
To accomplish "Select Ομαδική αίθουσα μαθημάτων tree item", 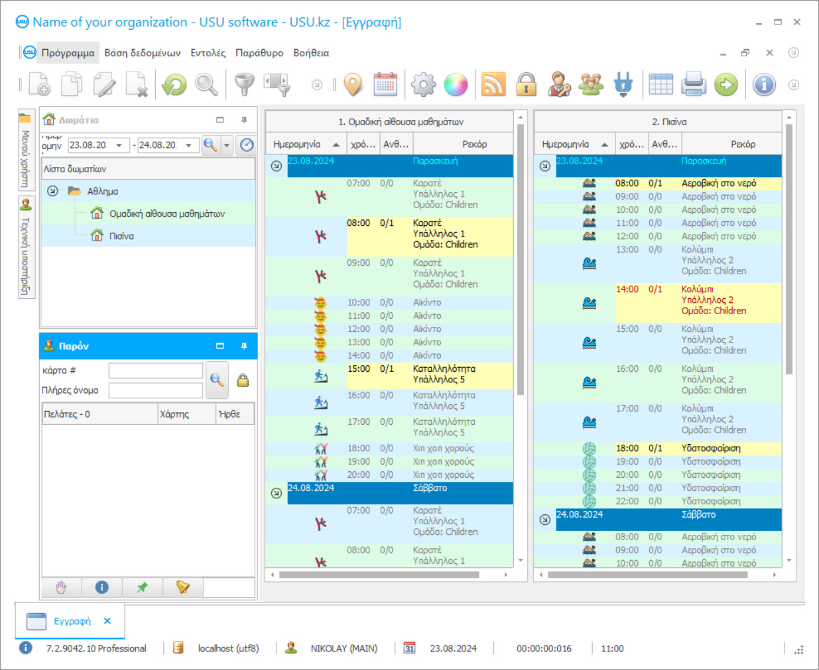I will click(x=167, y=213).
